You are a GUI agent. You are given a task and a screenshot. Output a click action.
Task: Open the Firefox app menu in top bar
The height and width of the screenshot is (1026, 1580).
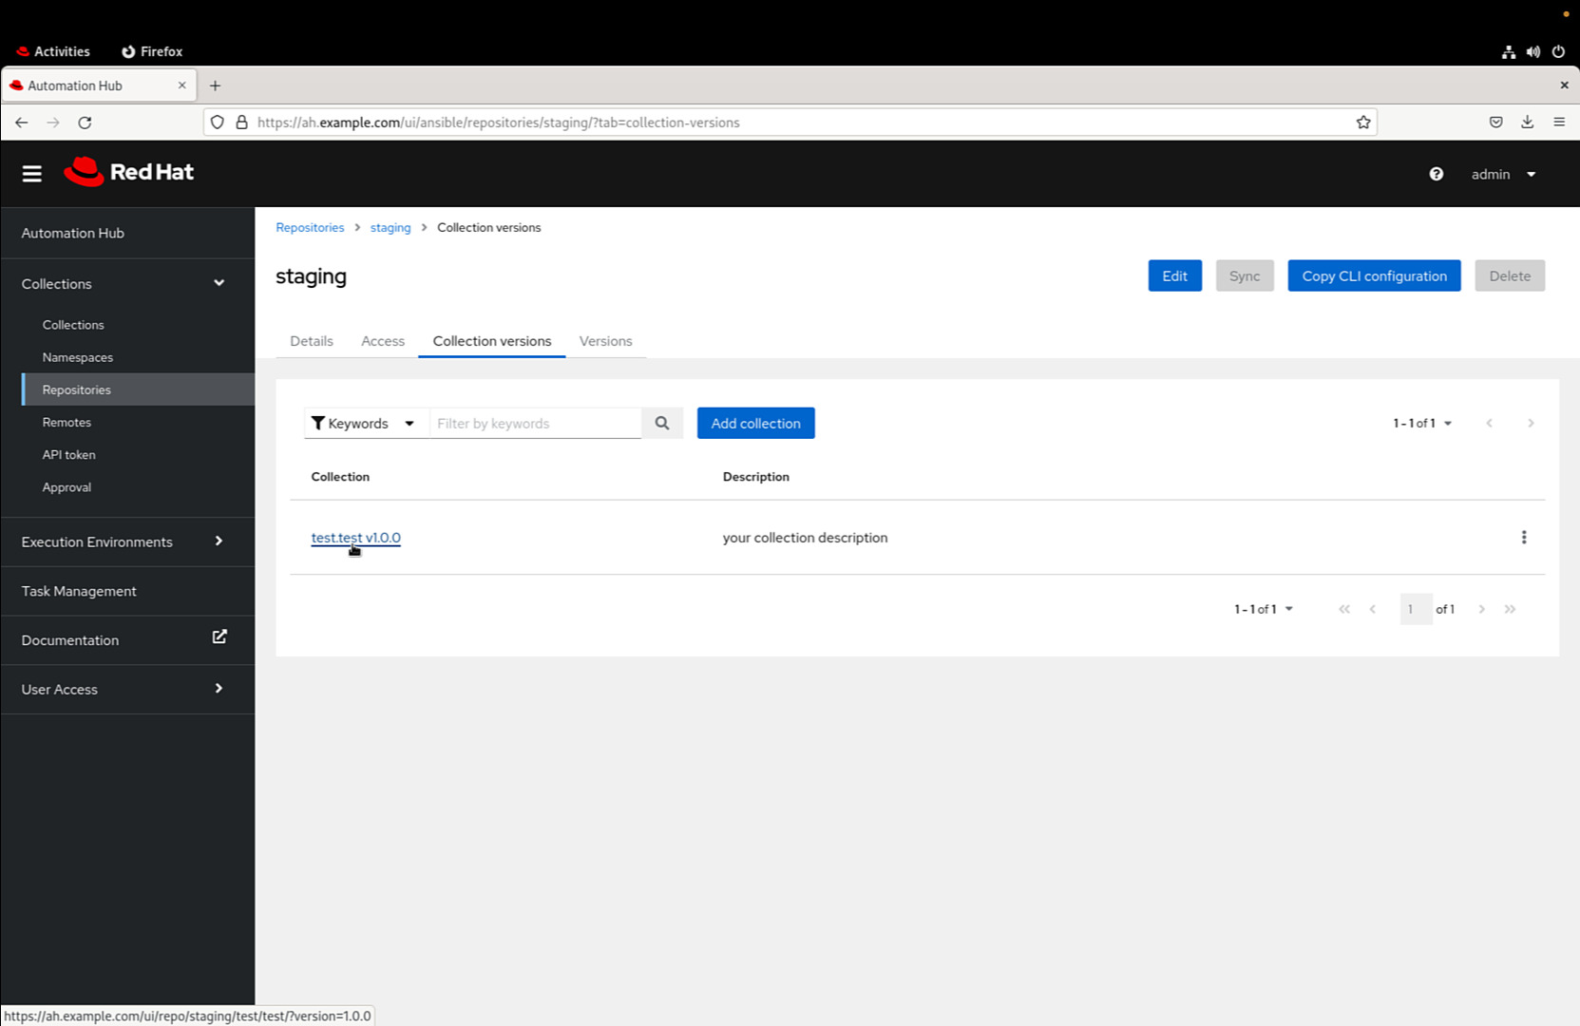[152, 51]
